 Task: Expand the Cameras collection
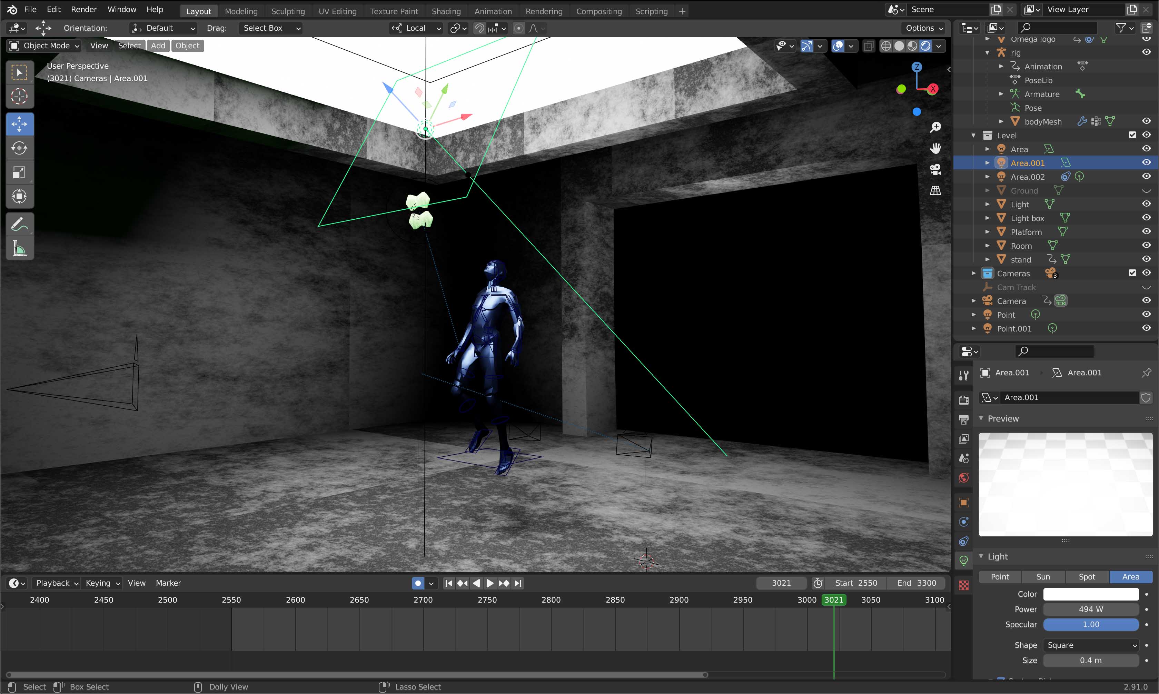click(973, 273)
